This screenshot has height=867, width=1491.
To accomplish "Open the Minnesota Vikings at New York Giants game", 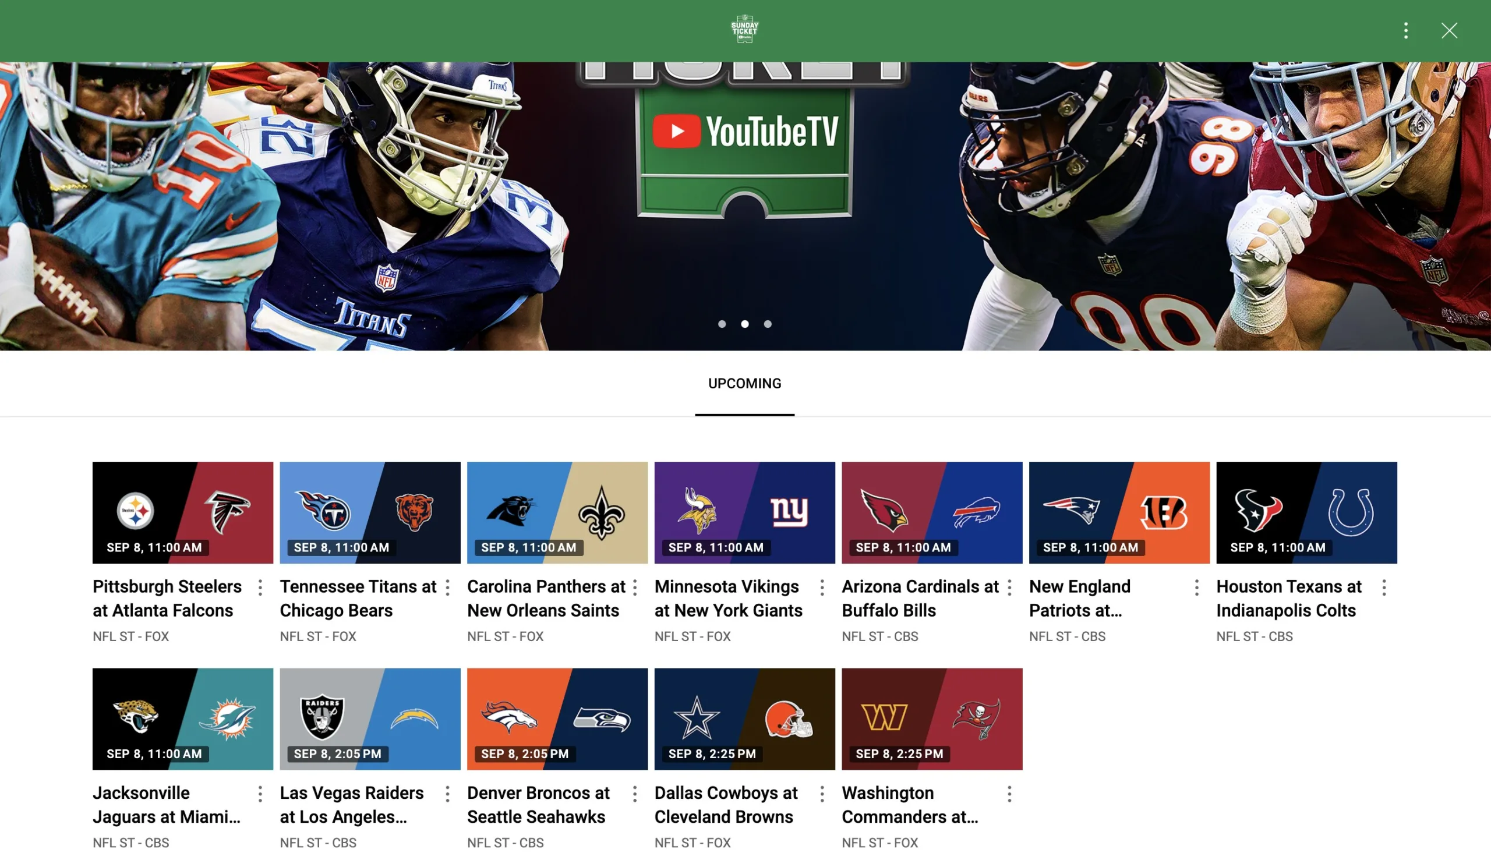I will coord(744,512).
